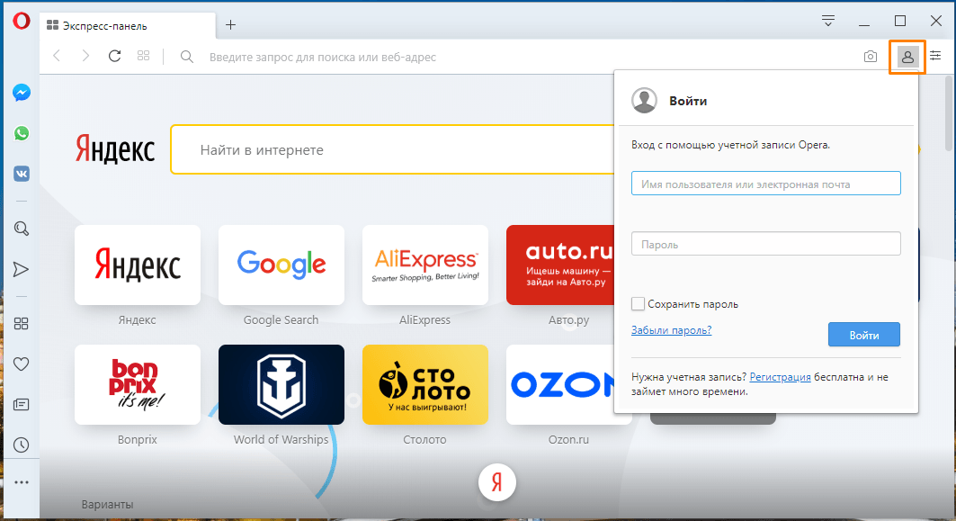Image resolution: width=956 pixels, height=521 pixels.
Task: Click the round Yandex 'Я' button at bottom
Action: [x=497, y=482]
